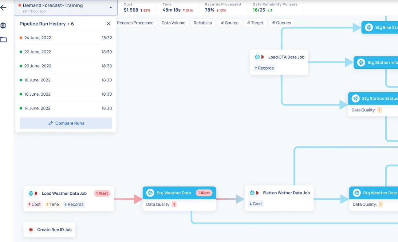Click the red Data Quality 1 badge
Viewport: 398px width, 242px height.
coord(174,205)
